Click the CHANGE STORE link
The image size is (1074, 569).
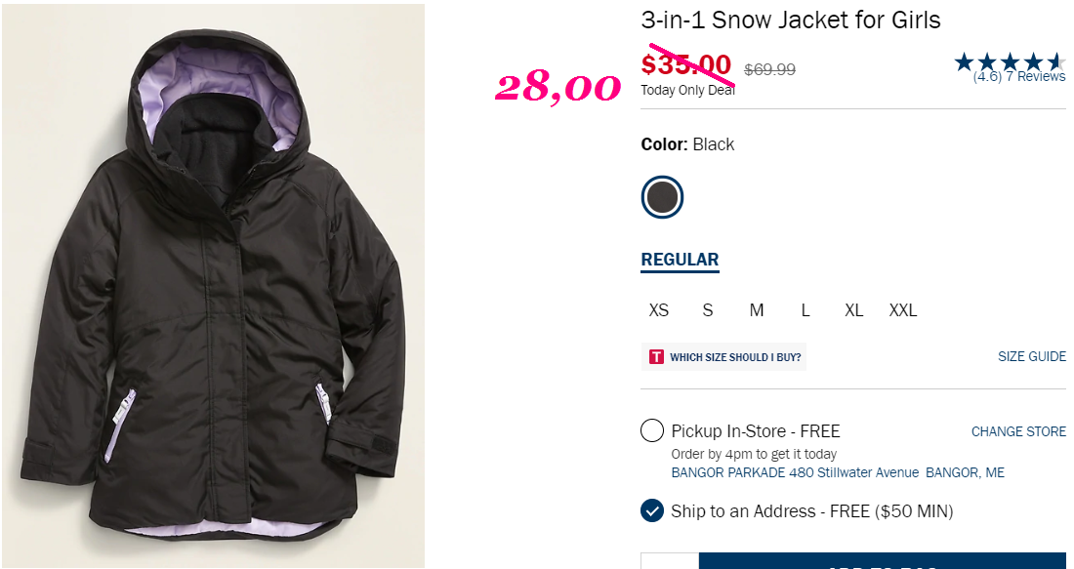pos(1018,431)
